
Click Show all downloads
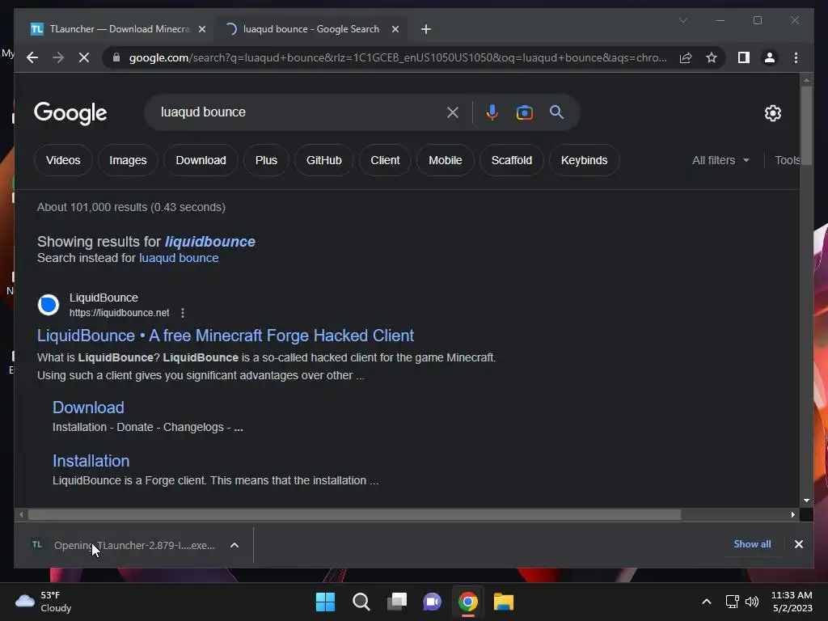point(752,544)
